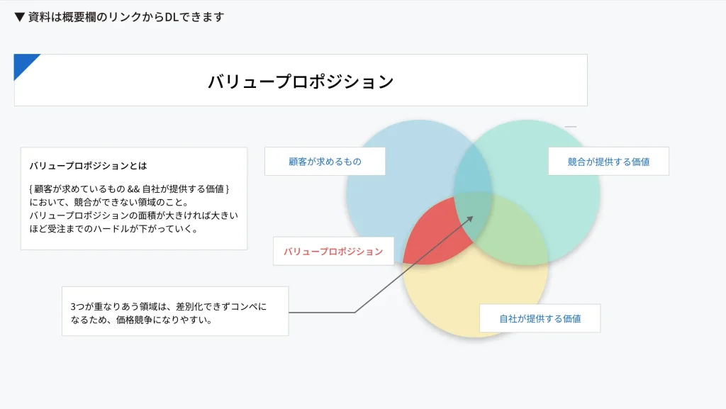Click the annotation box about 価格競争
The height and width of the screenshot is (409, 726).
click(x=175, y=312)
